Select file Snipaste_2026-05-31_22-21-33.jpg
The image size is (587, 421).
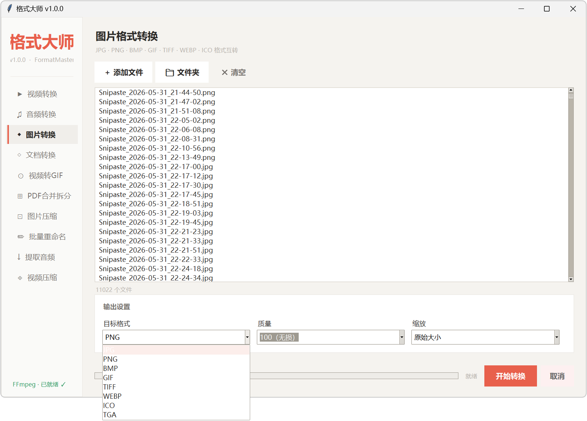click(332, 241)
